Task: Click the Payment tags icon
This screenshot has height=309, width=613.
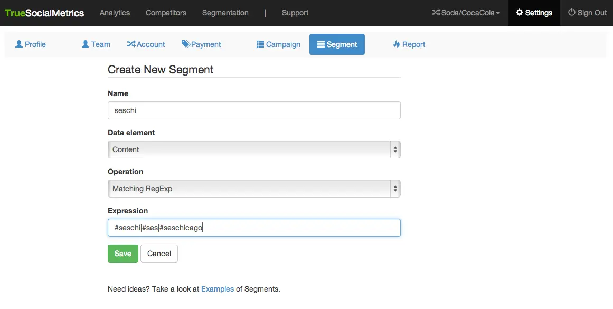Action: pos(186,44)
